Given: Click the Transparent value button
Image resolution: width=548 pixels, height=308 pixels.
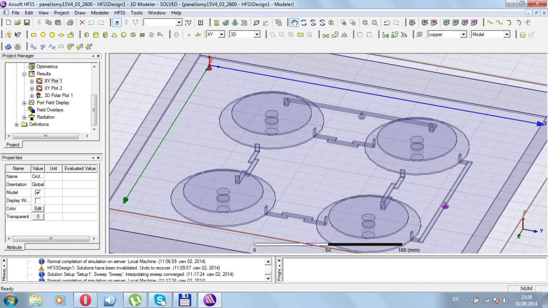Looking at the screenshot, I should 38,217.
